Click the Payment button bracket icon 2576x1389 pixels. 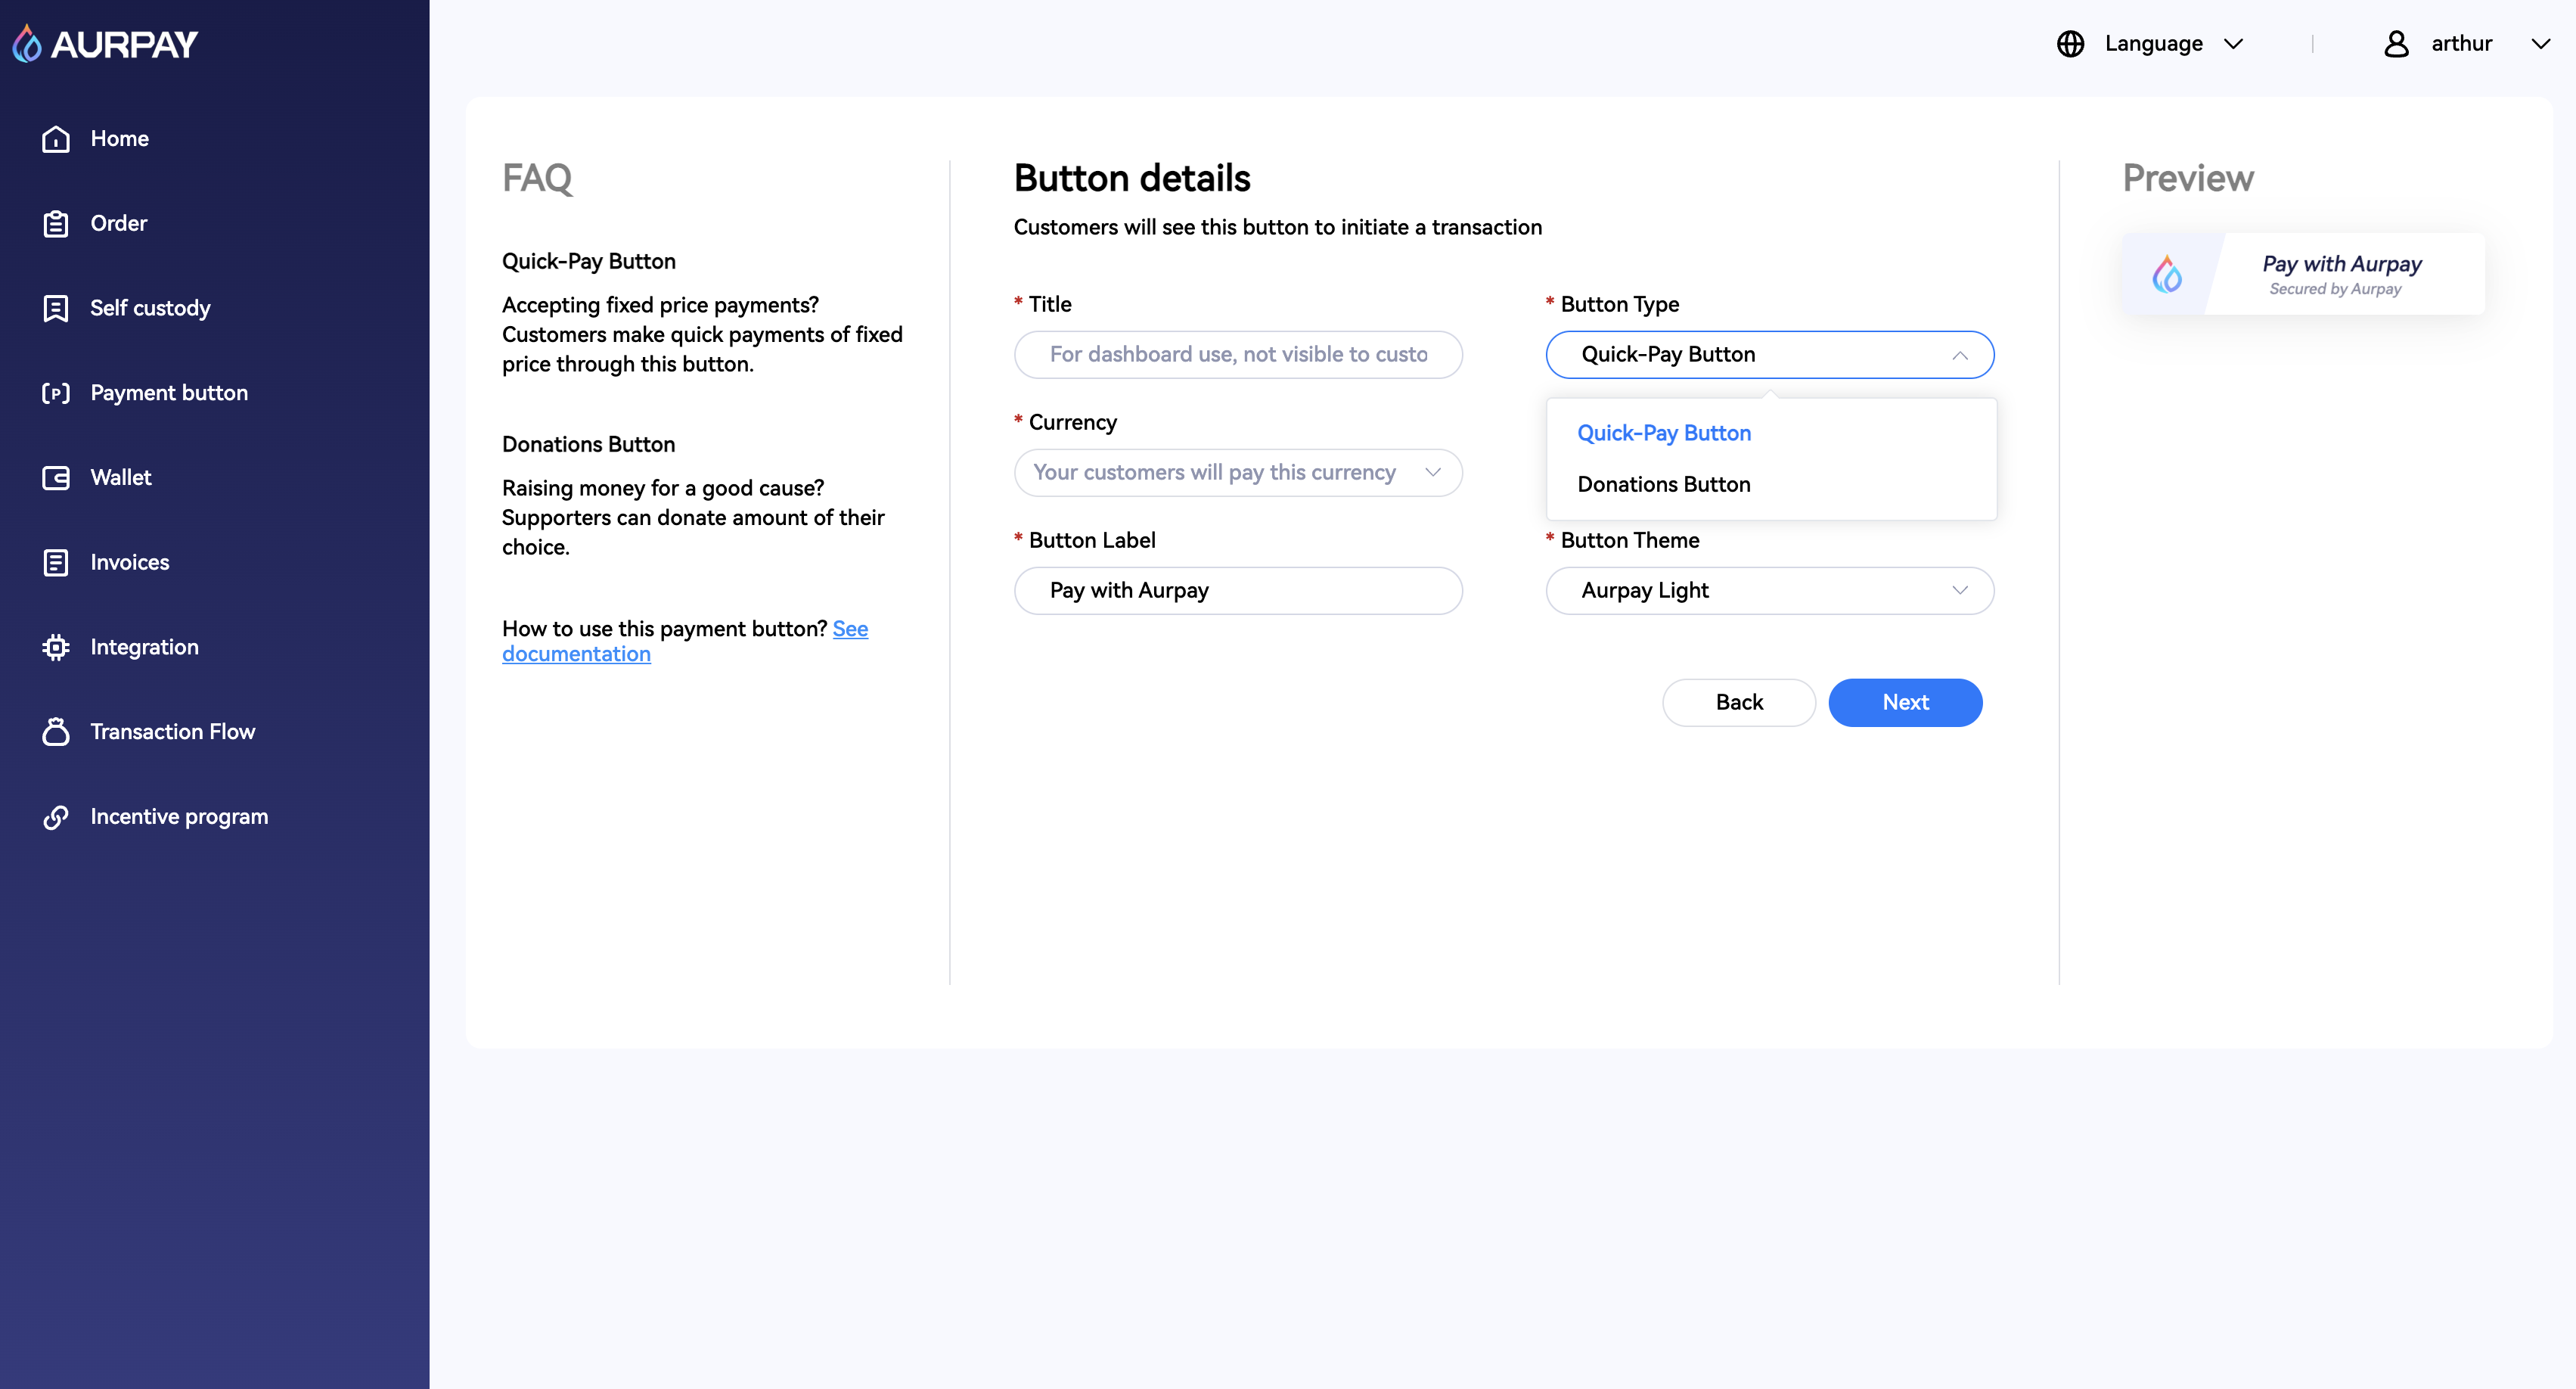[x=56, y=393]
